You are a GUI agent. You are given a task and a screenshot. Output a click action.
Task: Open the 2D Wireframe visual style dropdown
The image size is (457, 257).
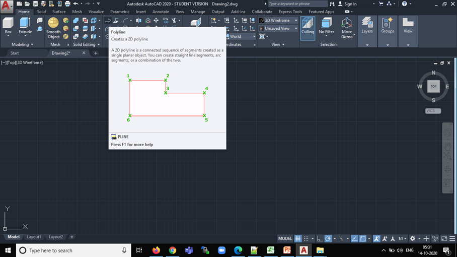pos(278,21)
